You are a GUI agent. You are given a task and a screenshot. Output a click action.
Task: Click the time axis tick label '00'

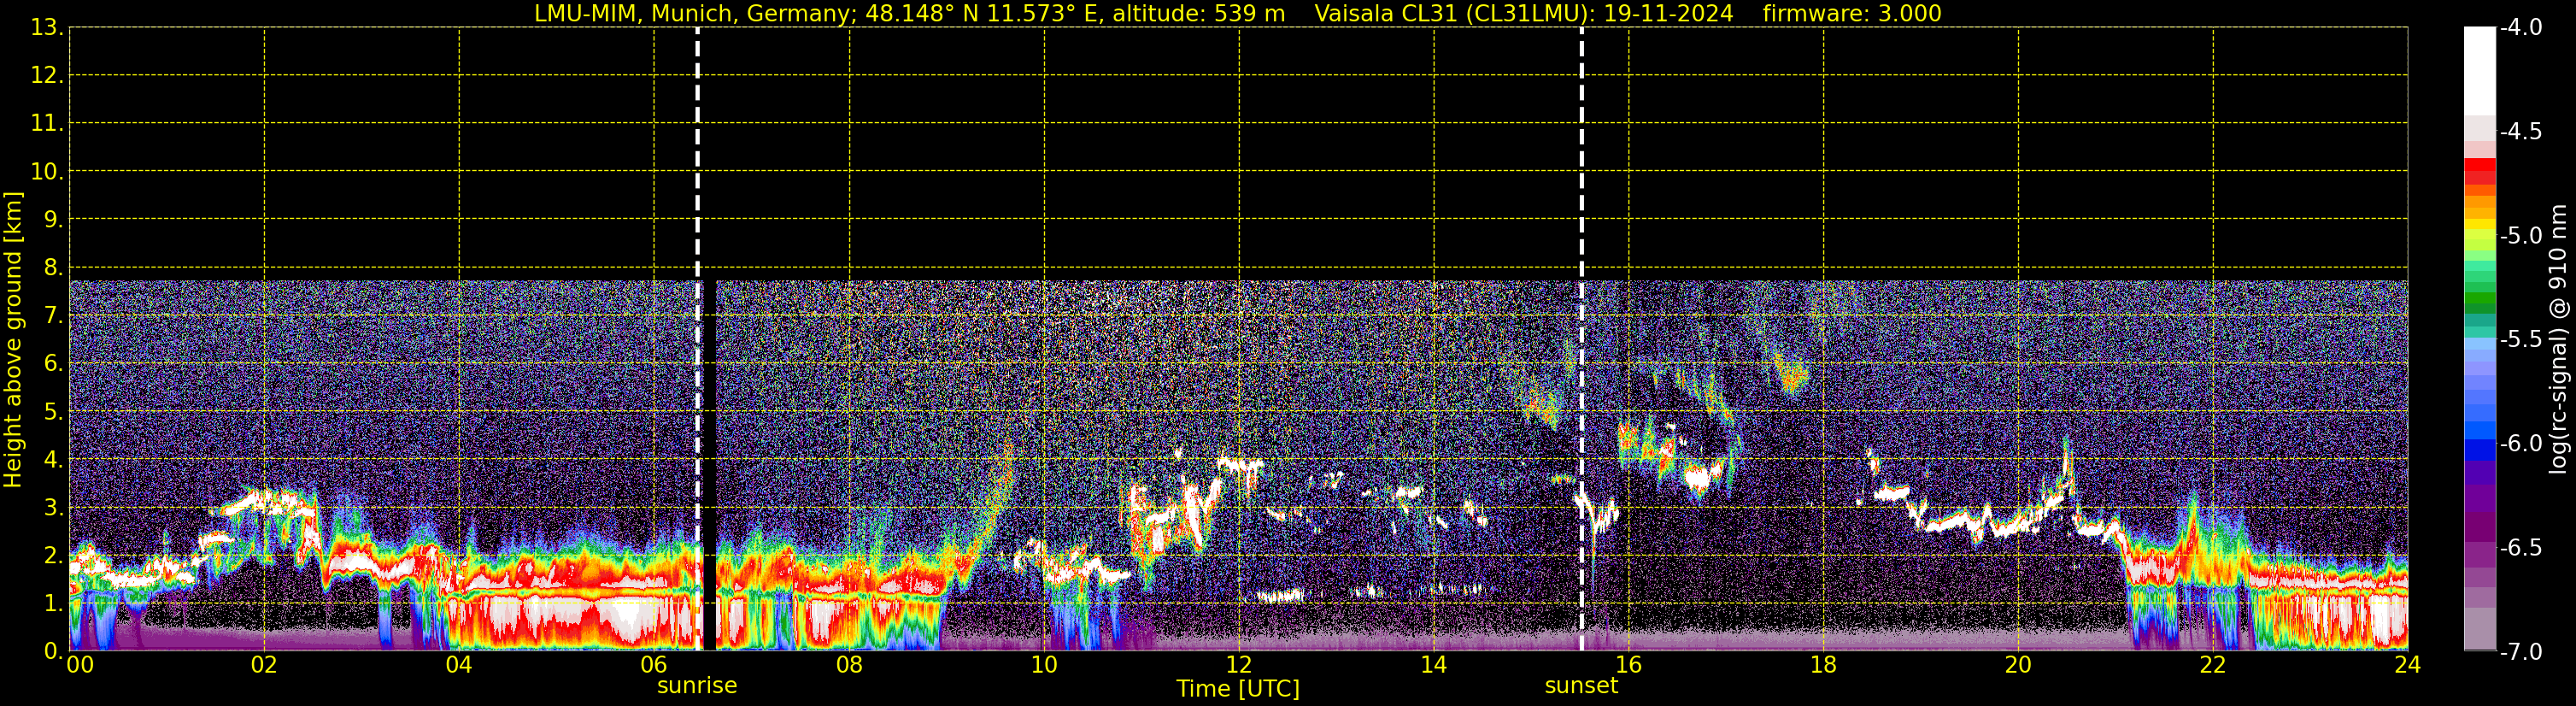(x=79, y=666)
